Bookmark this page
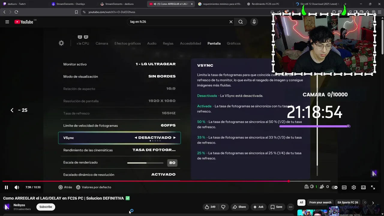384x216 pixels. pos(76,12)
